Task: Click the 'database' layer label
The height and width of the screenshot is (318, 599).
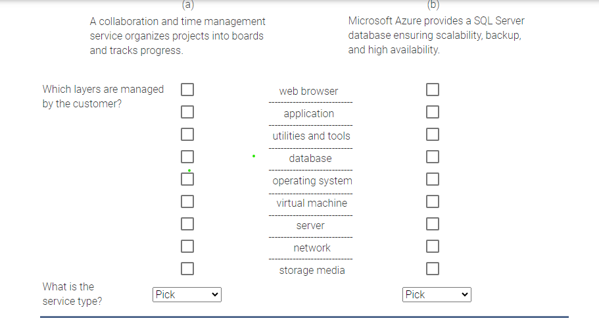Action: 310,159
